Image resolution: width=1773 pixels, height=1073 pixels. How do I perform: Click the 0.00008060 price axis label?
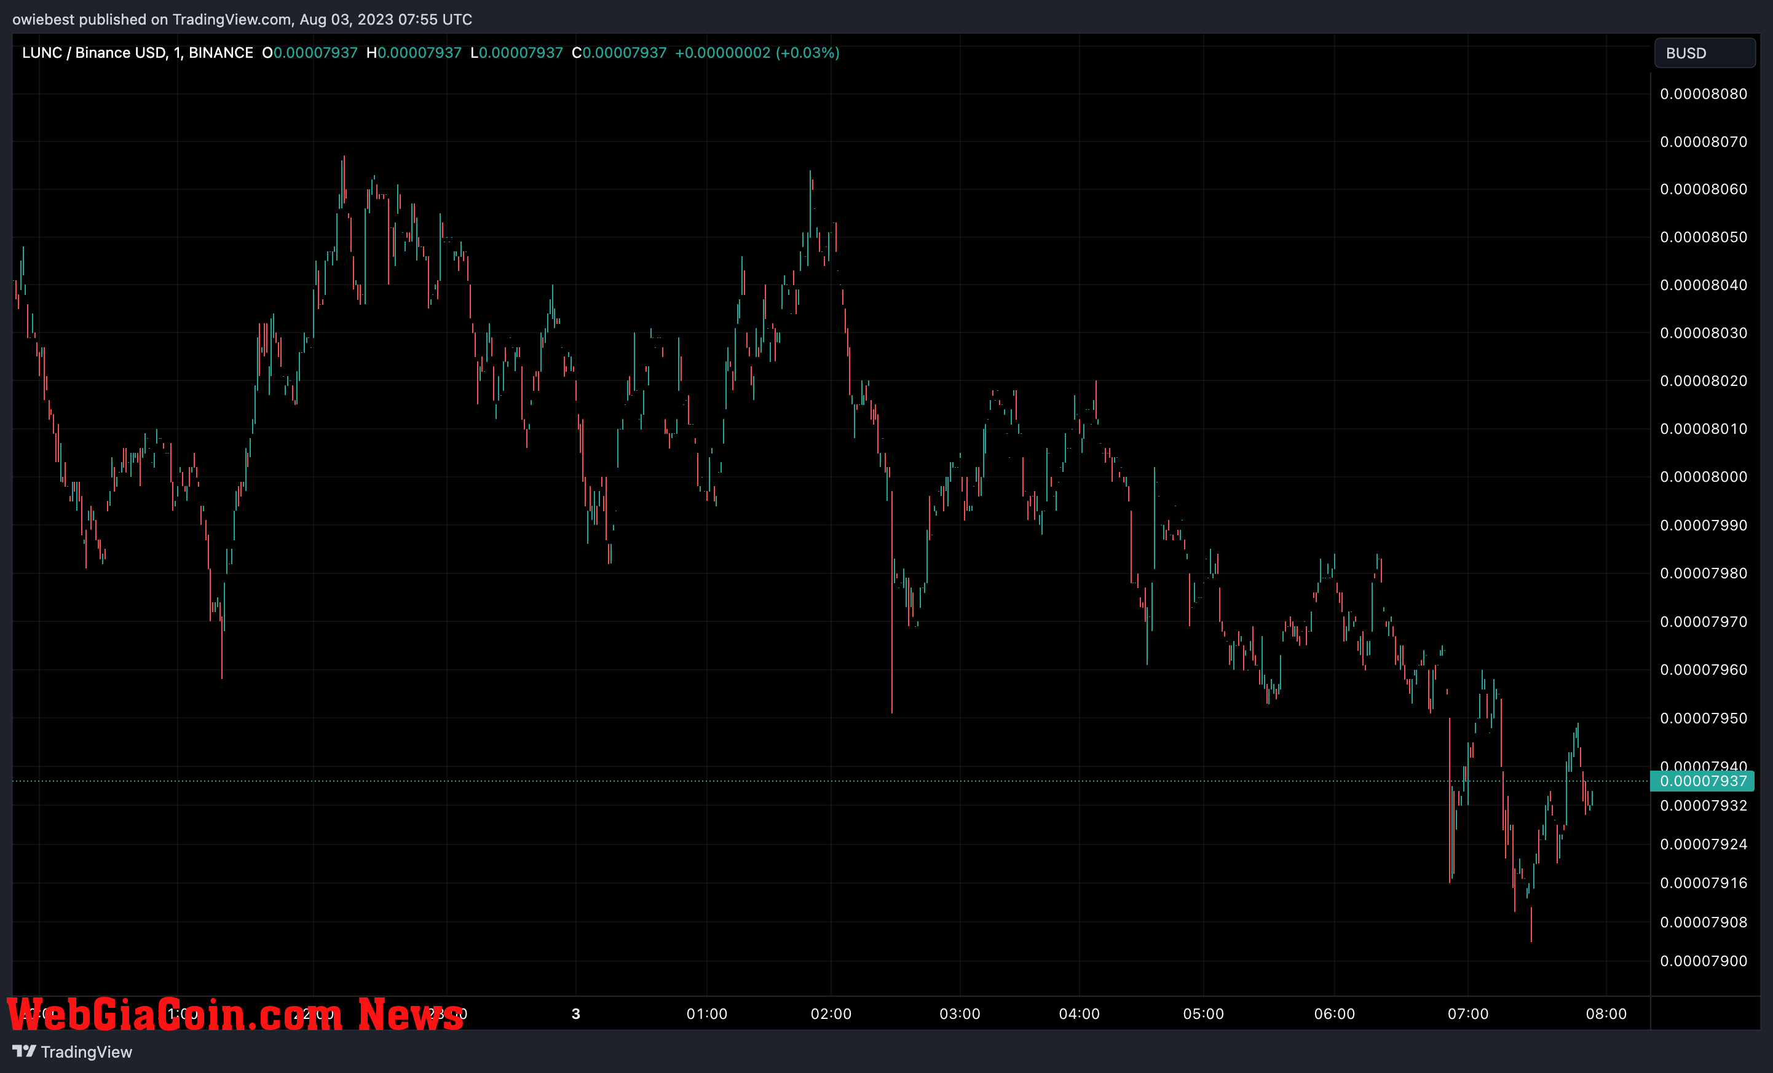pyautogui.click(x=1703, y=189)
